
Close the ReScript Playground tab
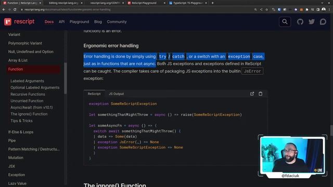point(164,3)
